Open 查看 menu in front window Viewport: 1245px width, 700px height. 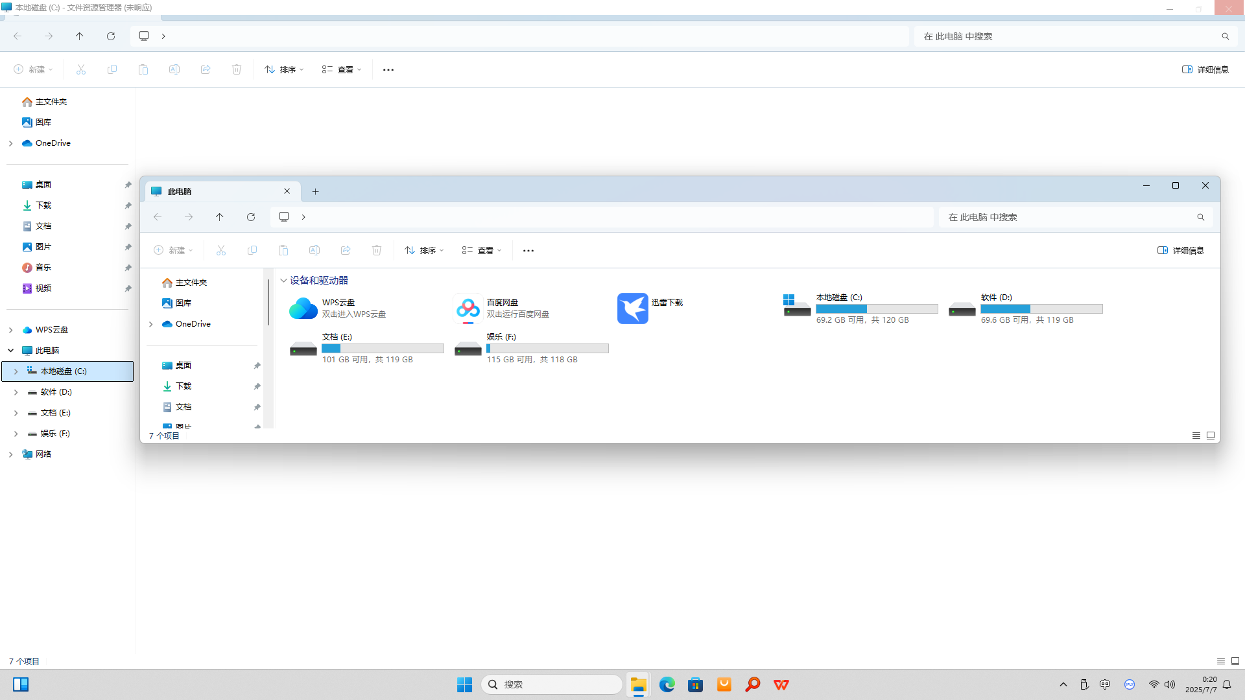point(482,250)
